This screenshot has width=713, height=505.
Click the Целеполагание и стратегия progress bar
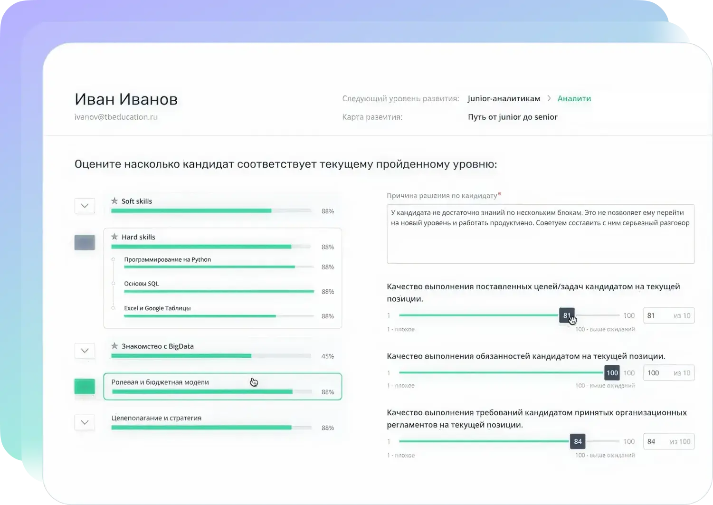pos(211,428)
